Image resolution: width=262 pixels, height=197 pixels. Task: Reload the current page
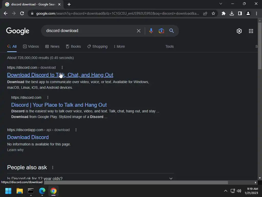coord(22,13)
